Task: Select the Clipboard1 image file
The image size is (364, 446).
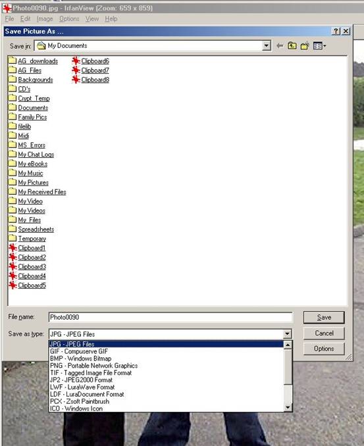Action: coord(32,248)
